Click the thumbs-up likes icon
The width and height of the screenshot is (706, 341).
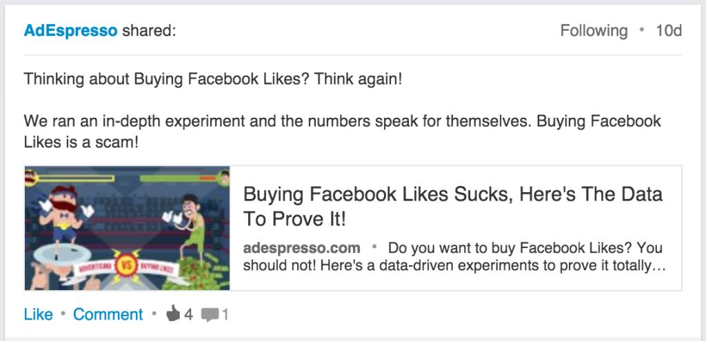pyautogui.click(x=173, y=313)
